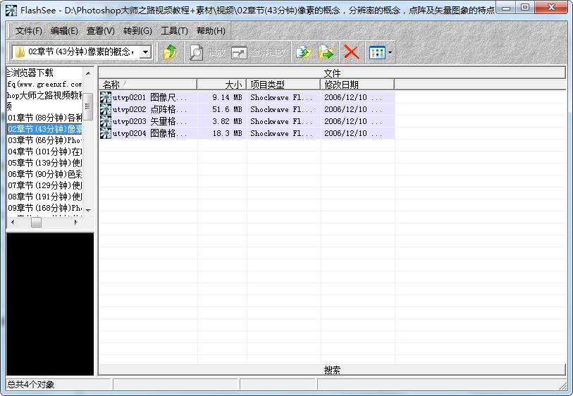
Task: Sort by the 项目类型 column header
Action: (283, 85)
